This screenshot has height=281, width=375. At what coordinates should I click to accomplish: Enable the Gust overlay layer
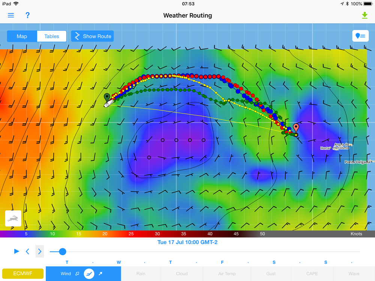(271, 274)
